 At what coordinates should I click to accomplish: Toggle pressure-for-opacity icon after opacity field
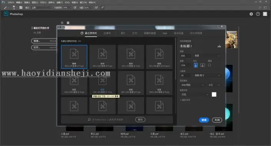click(75, 8)
